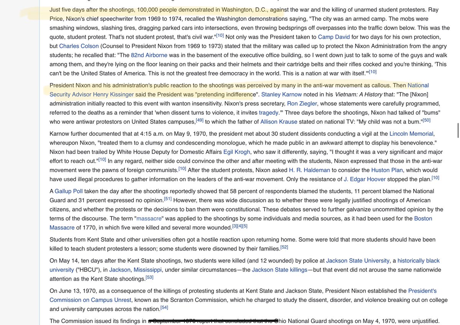Open citation 4 after 'several more wounded'

coord(240,226)
